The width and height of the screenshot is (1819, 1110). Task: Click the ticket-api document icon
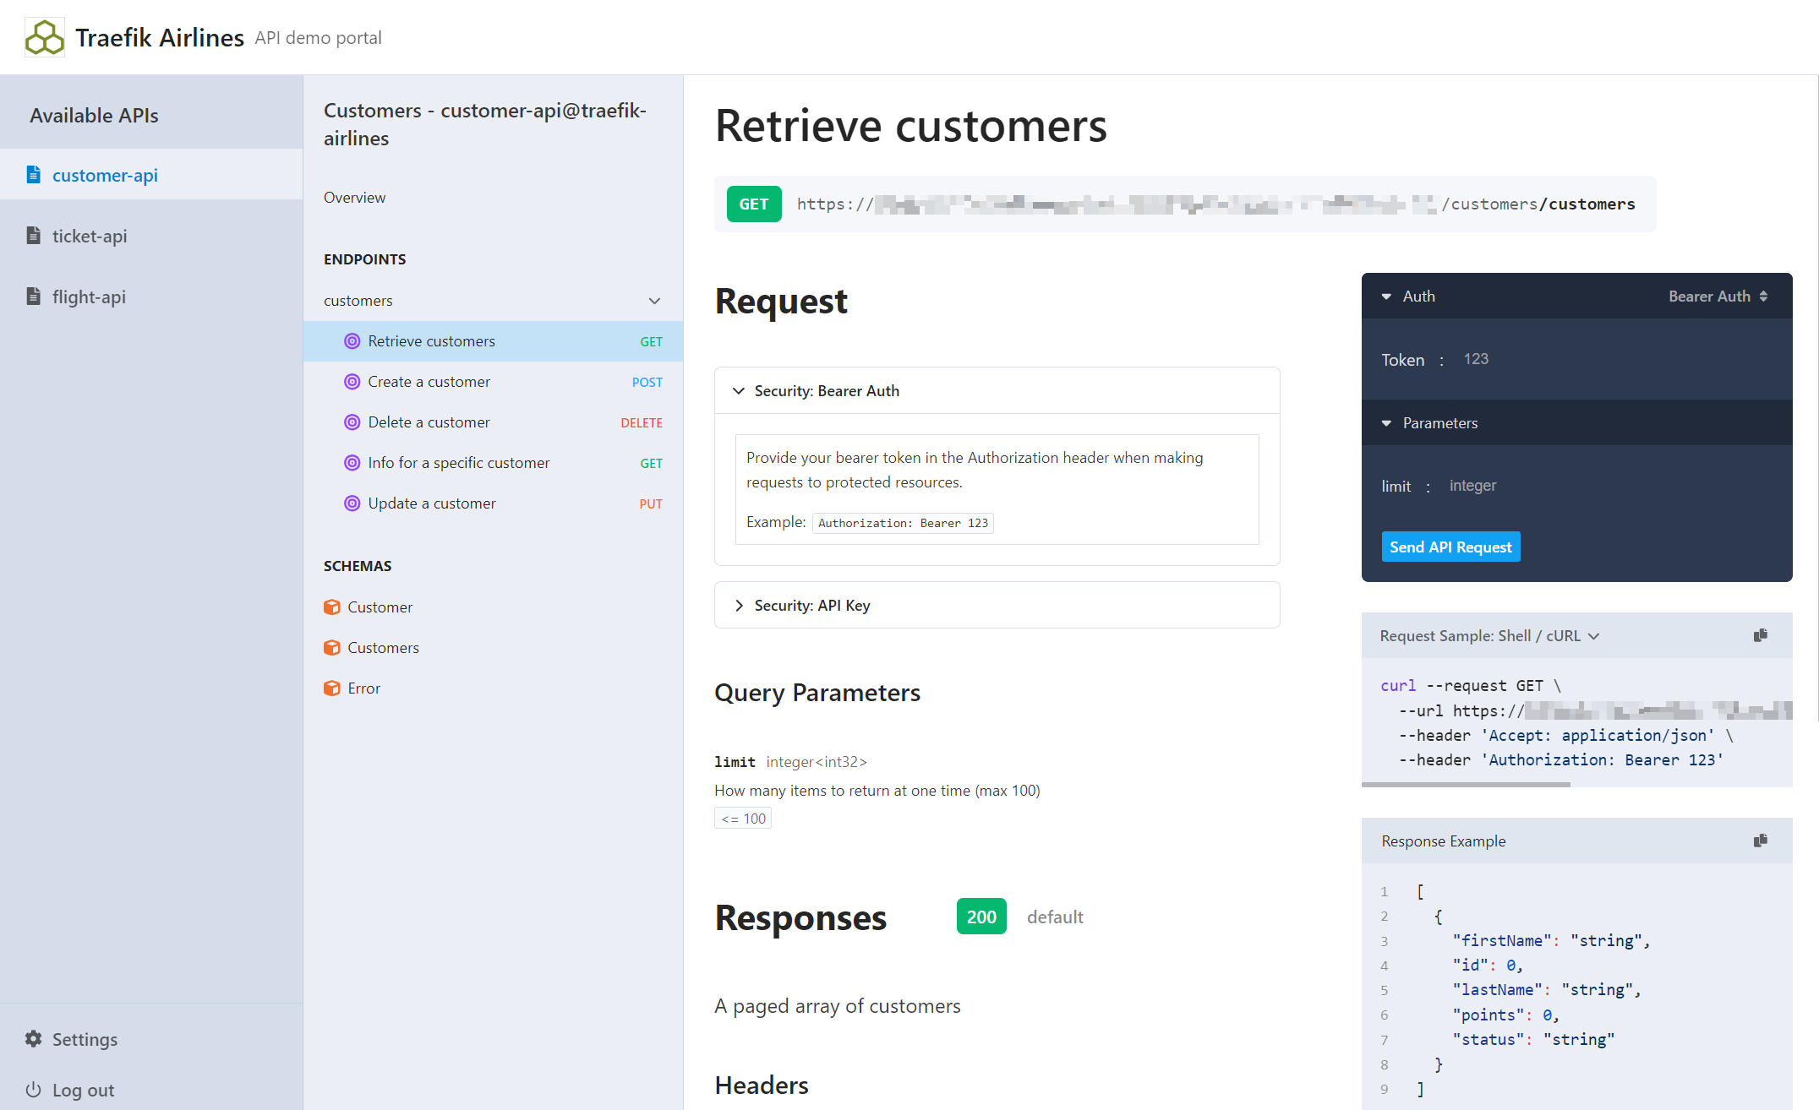coord(33,236)
